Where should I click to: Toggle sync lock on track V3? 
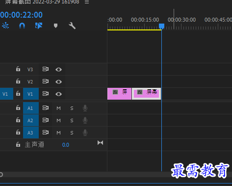46,69
